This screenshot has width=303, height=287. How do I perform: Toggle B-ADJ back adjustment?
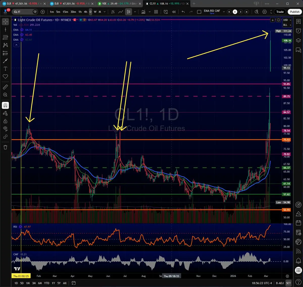pyautogui.click(x=279, y=283)
